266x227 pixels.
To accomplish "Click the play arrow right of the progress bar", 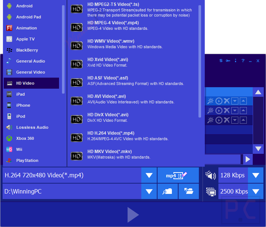I will pos(248,159).
